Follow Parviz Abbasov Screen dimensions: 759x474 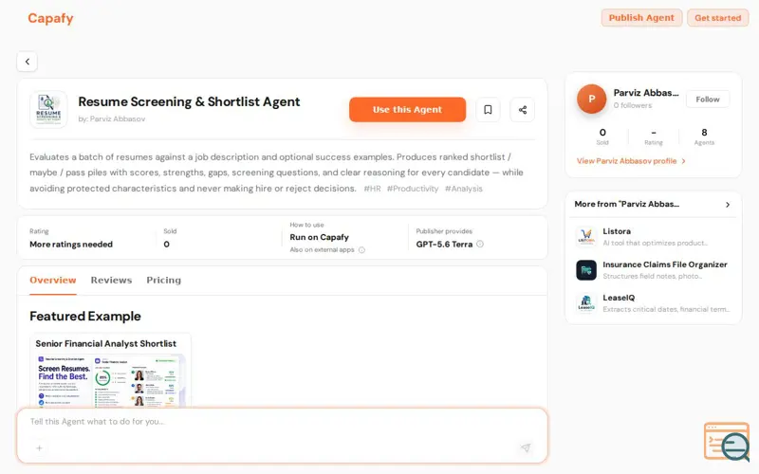(x=708, y=100)
